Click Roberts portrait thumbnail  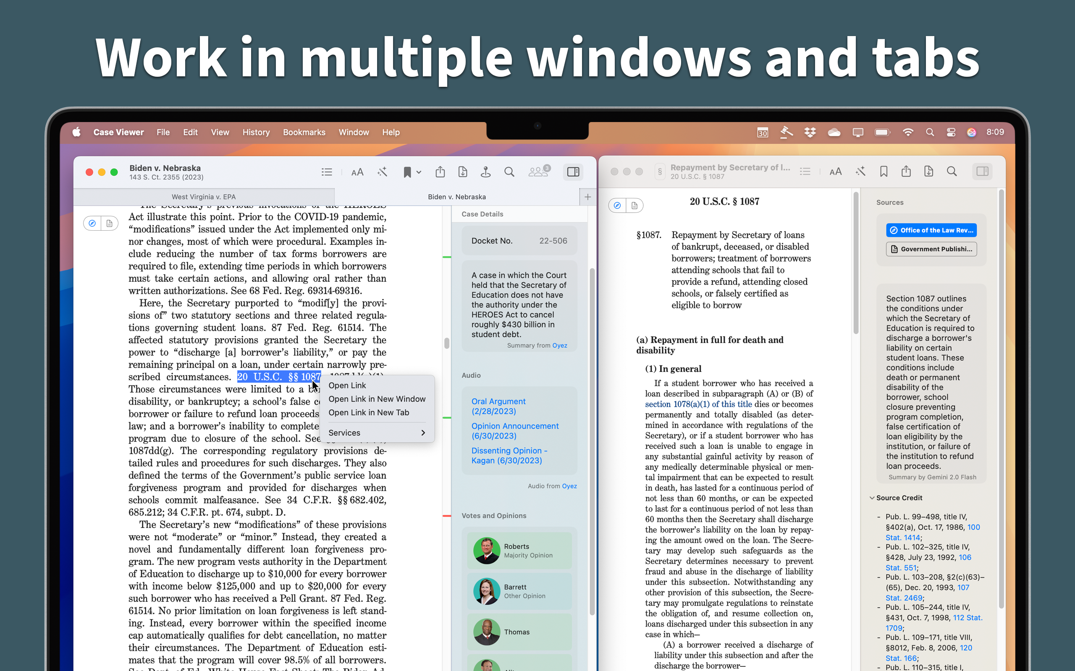486,551
